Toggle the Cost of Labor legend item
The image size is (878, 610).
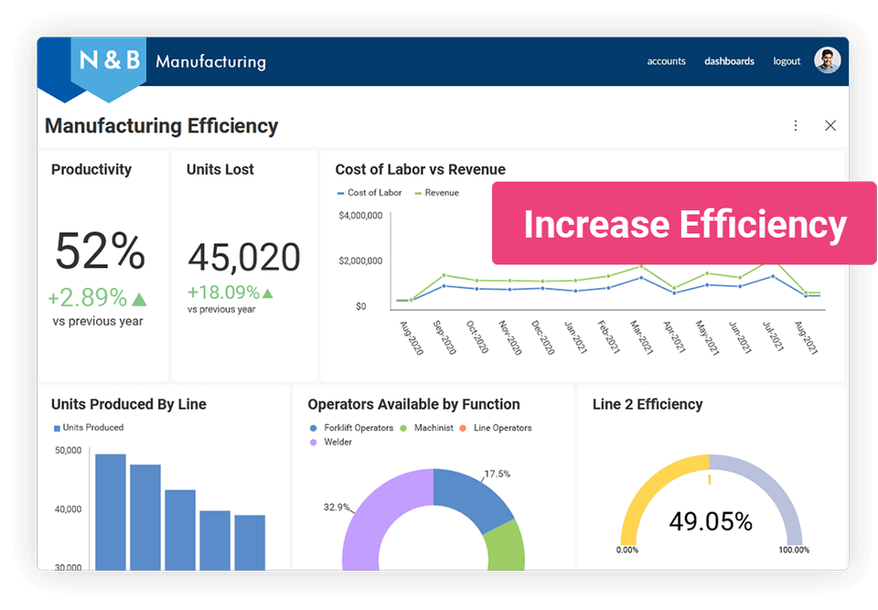(369, 192)
